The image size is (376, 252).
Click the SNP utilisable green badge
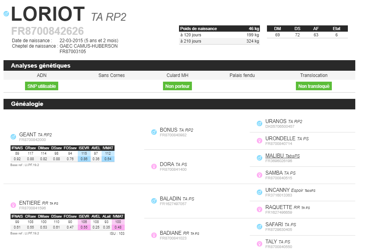click(x=41, y=86)
